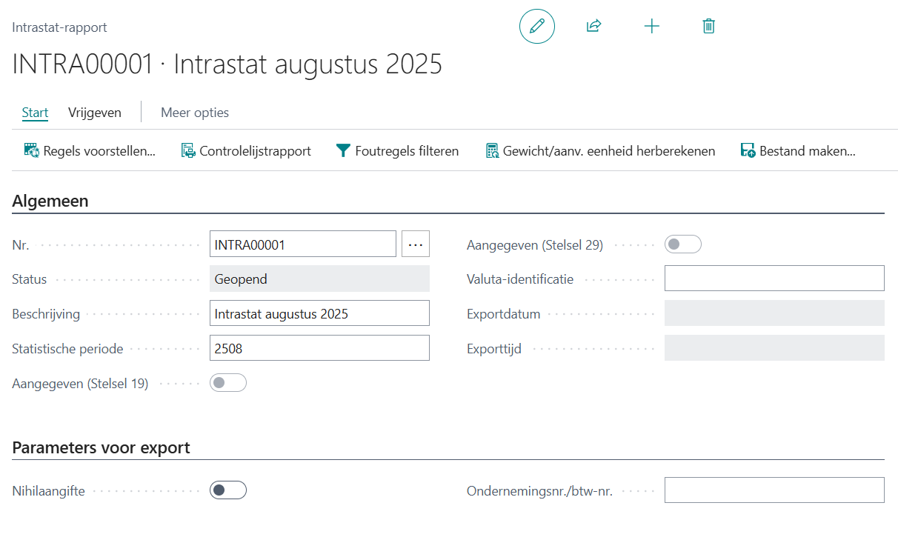Collapse the Algemeen section header

click(x=50, y=201)
